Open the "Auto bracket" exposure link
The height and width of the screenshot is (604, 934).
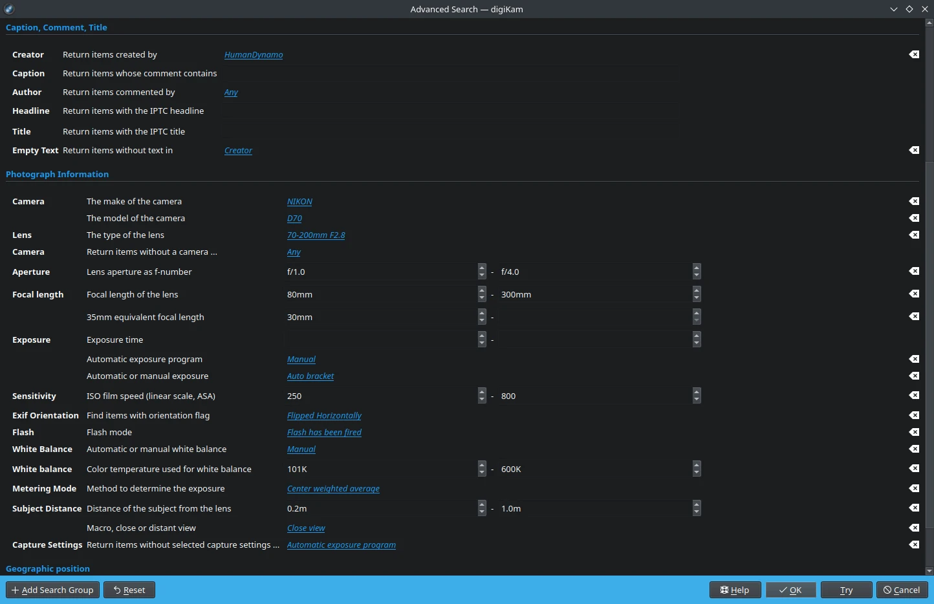[x=310, y=376]
